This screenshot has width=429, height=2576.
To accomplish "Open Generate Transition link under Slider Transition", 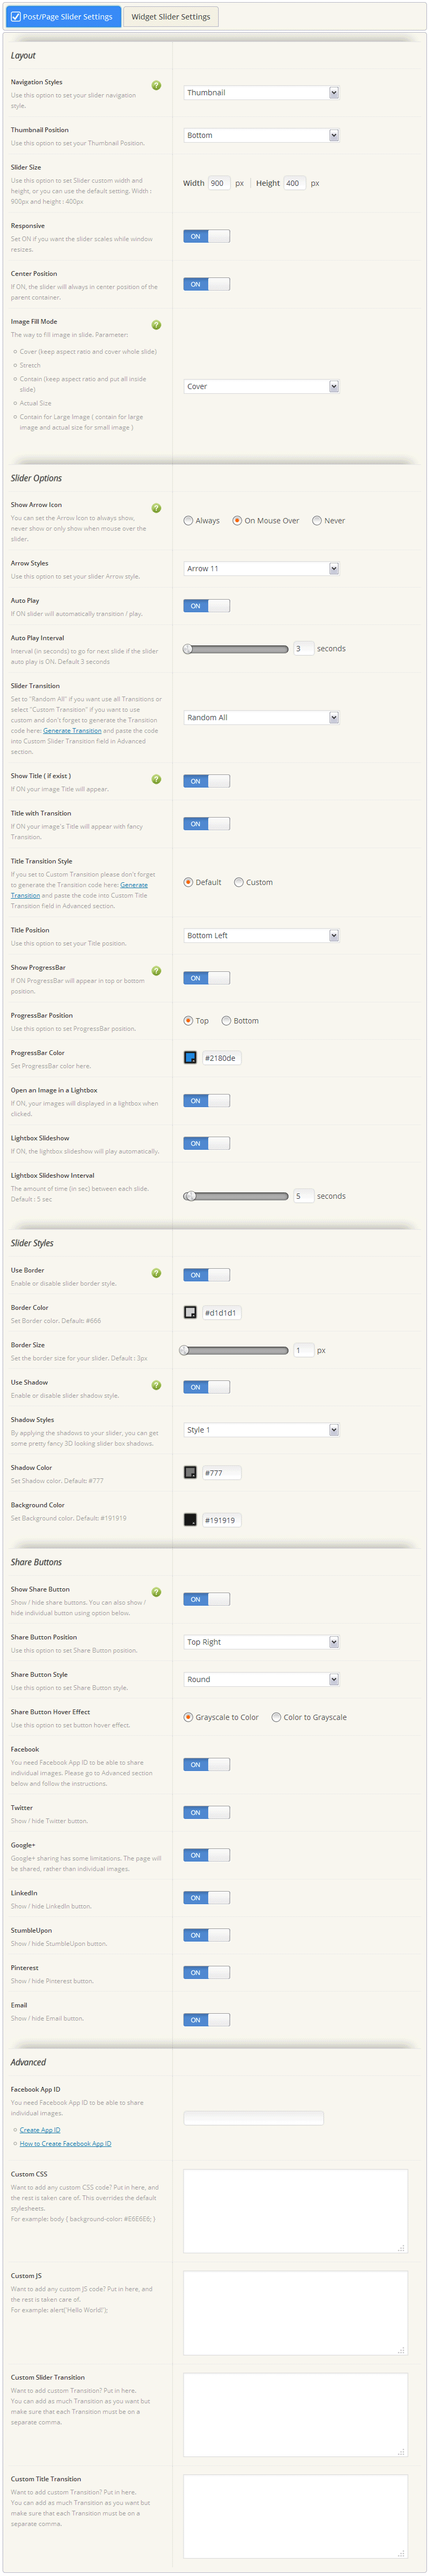I will click(72, 731).
